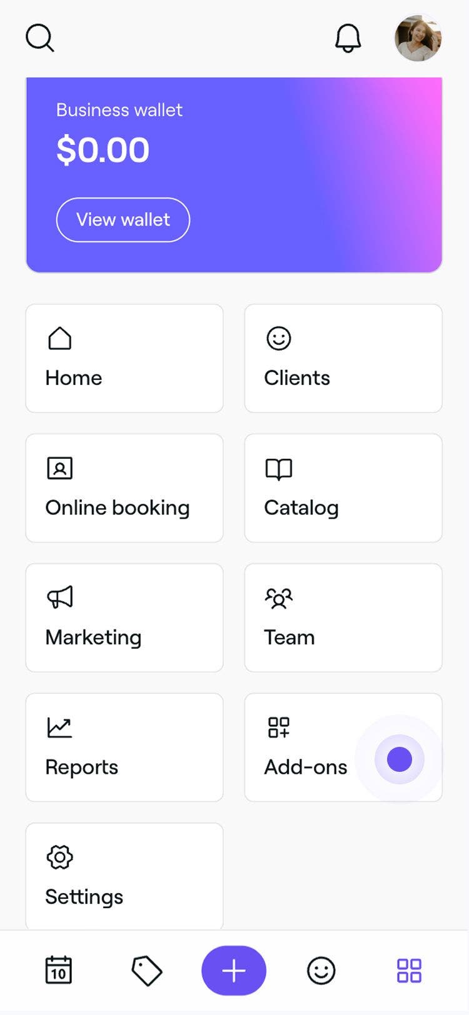Click the pulsing purple dot on Add-ons

pyautogui.click(x=400, y=759)
